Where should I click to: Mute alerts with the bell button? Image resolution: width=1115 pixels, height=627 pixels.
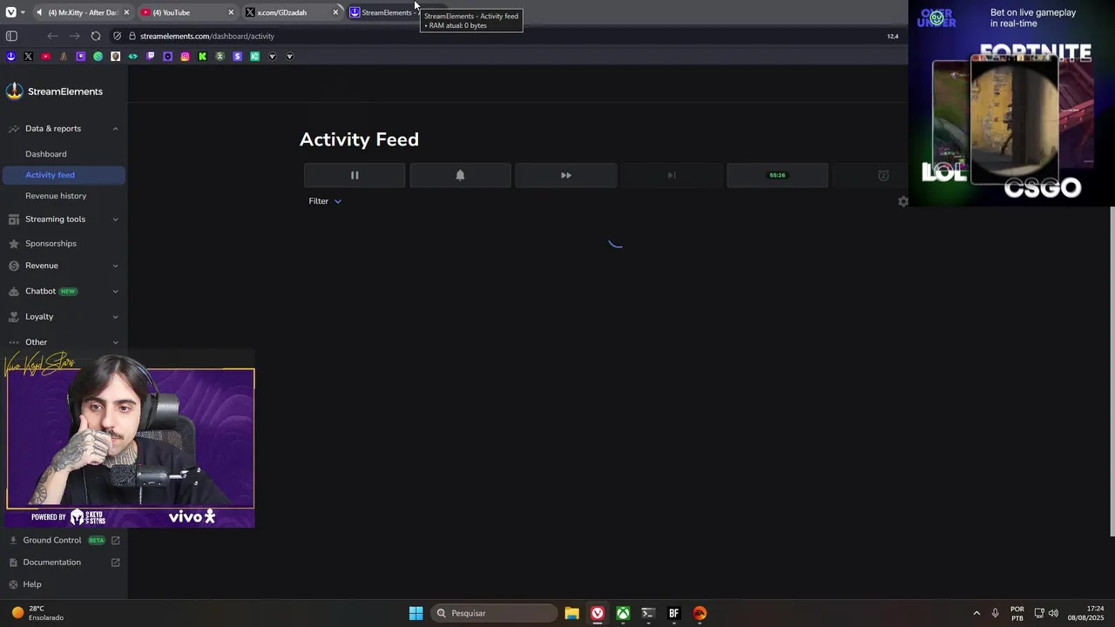point(460,175)
